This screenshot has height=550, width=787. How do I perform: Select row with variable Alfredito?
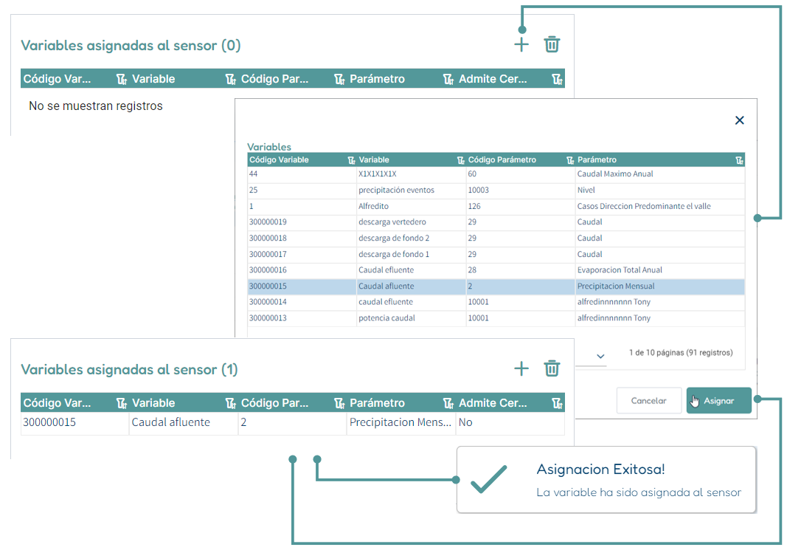tap(496, 206)
